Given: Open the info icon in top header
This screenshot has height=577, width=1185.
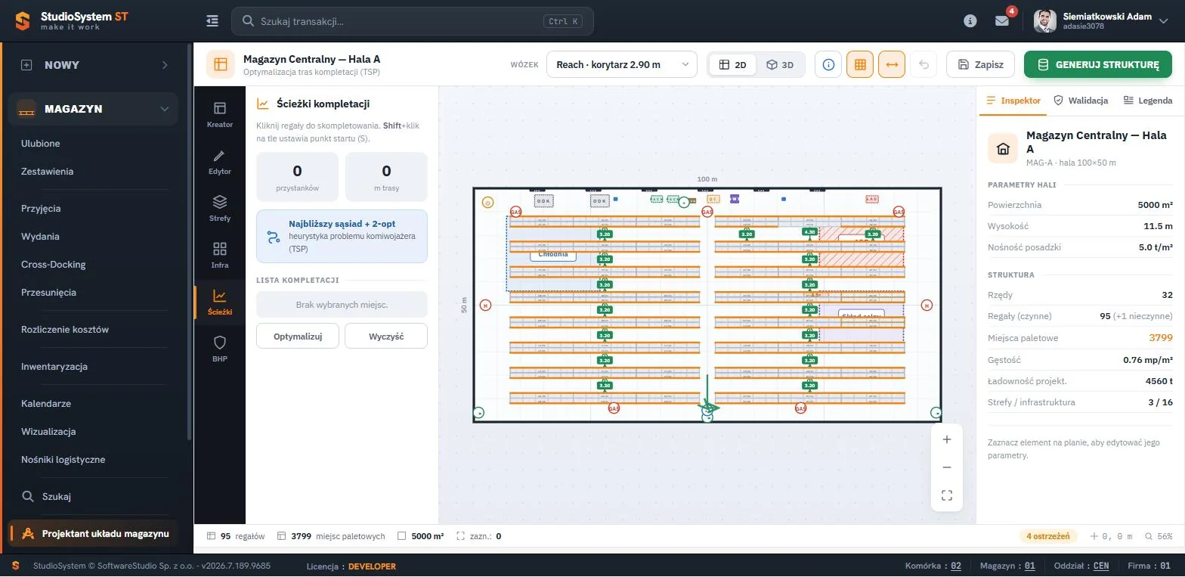Looking at the screenshot, I should pos(970,21).
